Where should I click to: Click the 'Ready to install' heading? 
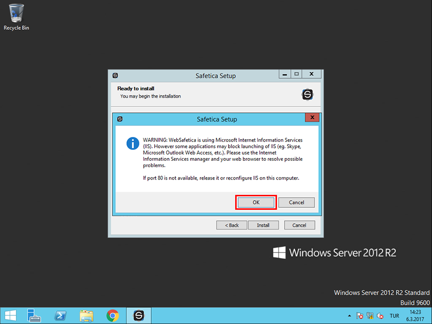click(x=136, y=88)
